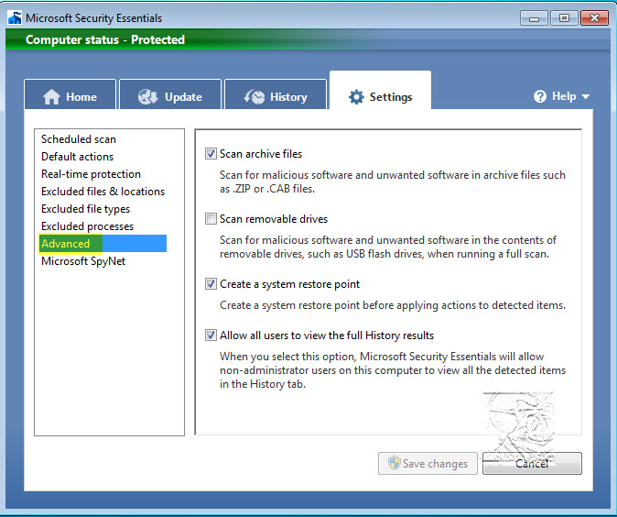Screen dimensions: 617x517
Task: Uncheck Allow all users to view History
Action: [x=211, y=335]
